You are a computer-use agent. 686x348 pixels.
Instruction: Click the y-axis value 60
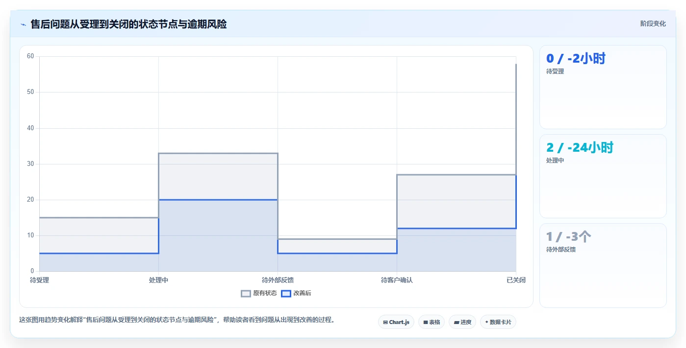tap(30, 56)
